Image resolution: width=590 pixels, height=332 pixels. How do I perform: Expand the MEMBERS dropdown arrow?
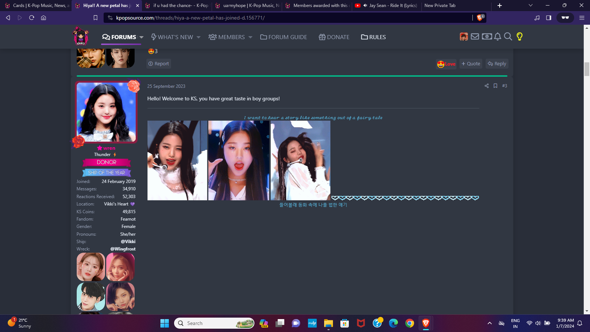pyautogui.click(x=250, y=37)
